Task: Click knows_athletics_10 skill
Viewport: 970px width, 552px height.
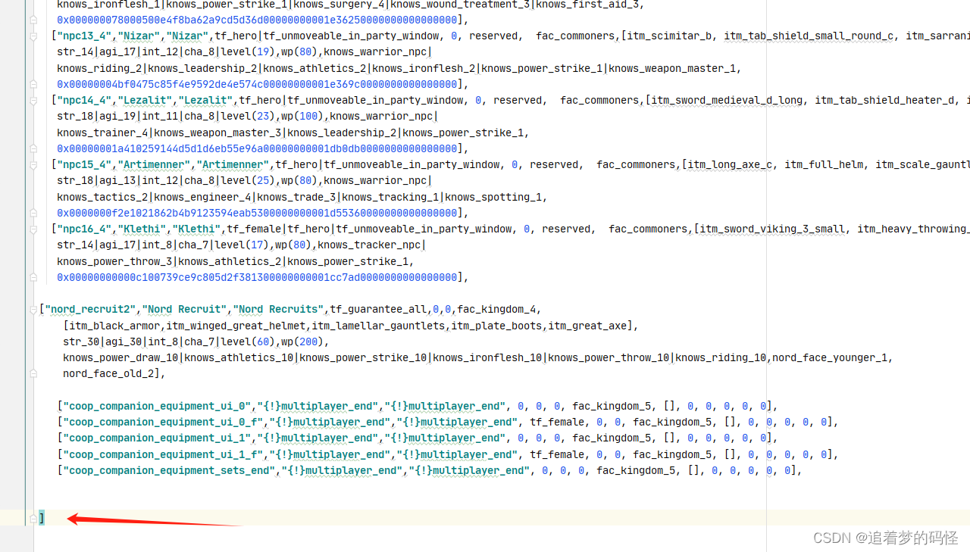Action: point(239,357)
